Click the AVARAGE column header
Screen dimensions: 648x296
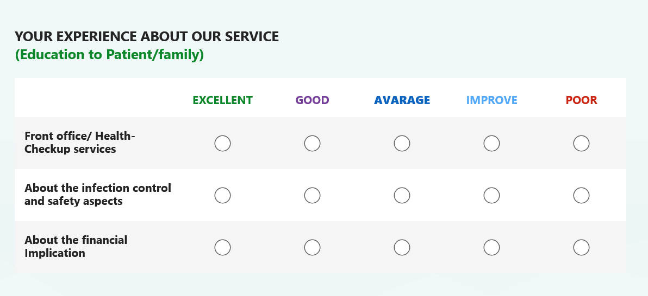[402, 100]
